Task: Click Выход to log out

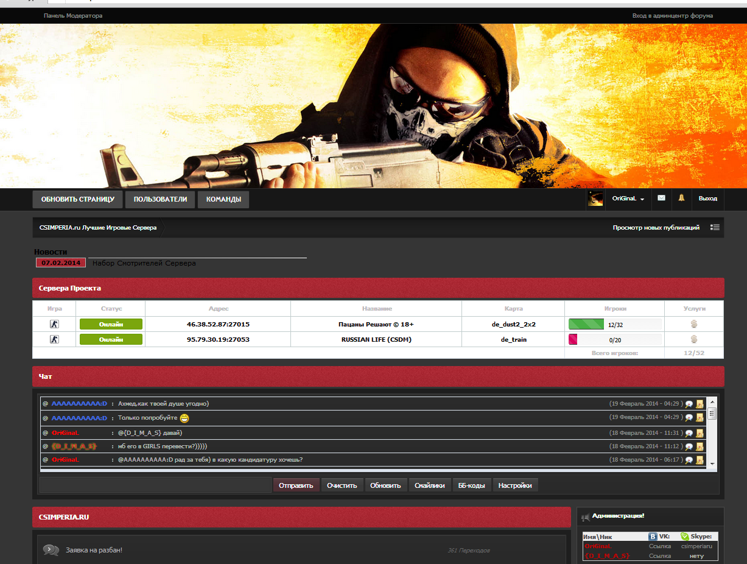Action: 707,199
